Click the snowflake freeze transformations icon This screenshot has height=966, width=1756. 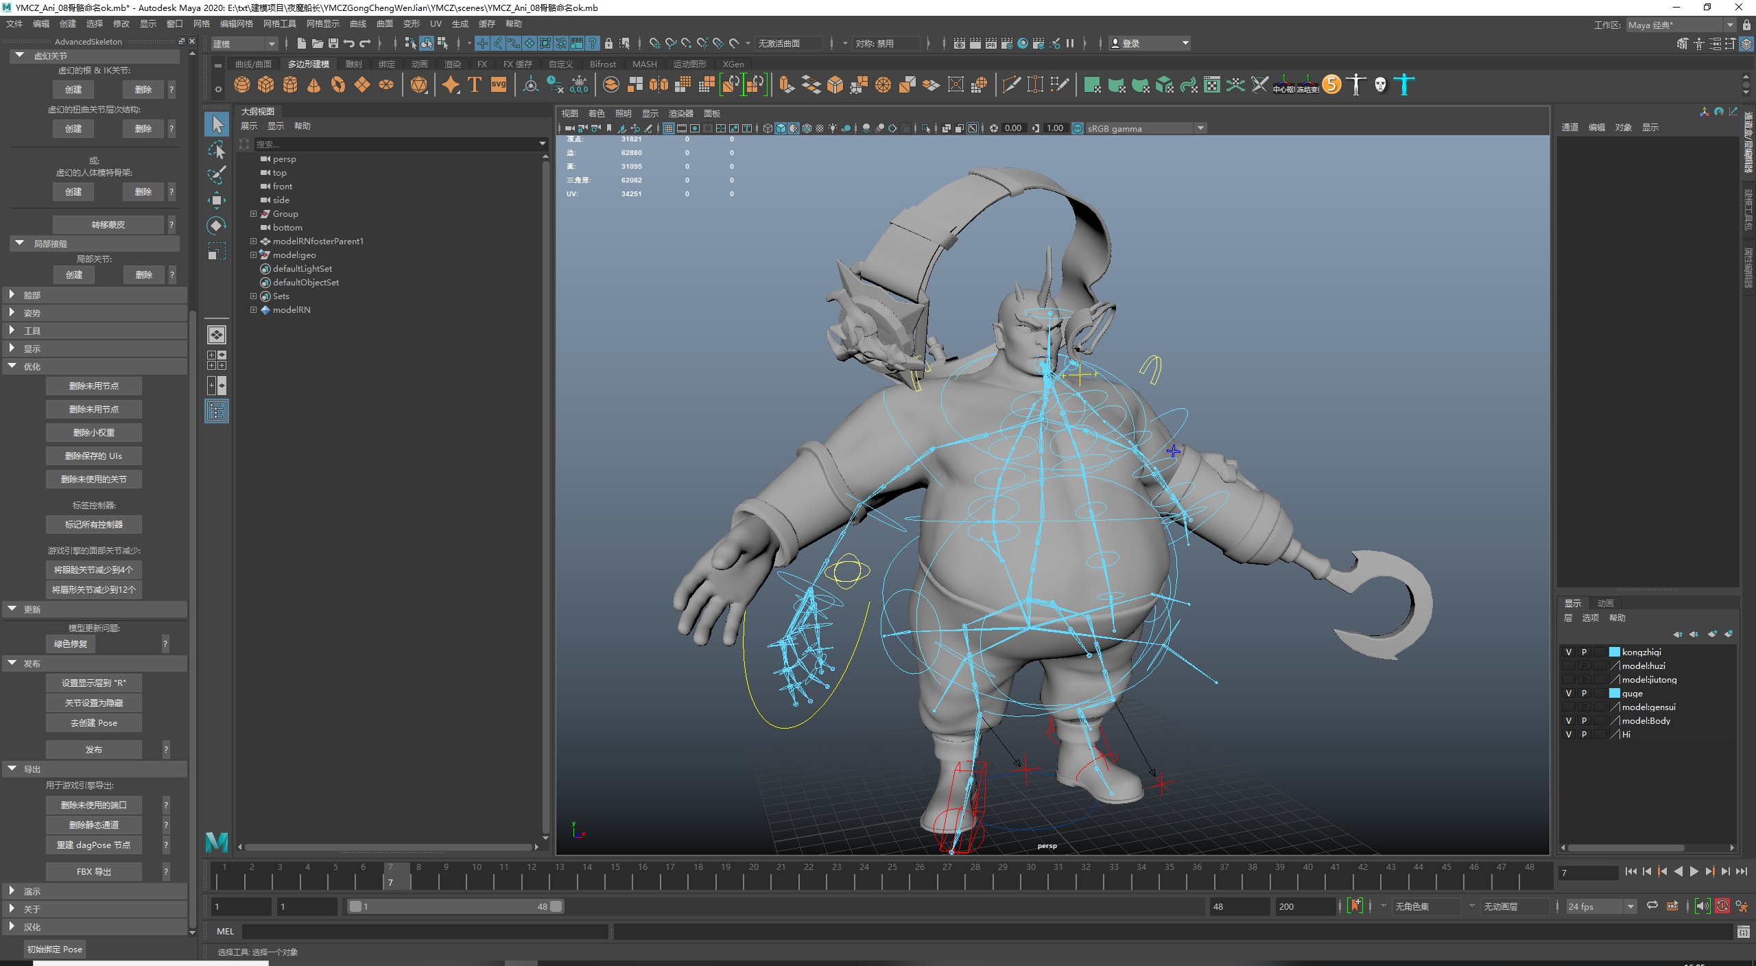click(578, 84)
